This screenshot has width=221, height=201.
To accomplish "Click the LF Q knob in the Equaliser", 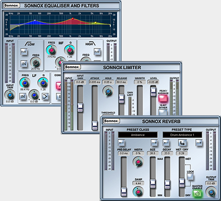I will [x=43, y=83].
